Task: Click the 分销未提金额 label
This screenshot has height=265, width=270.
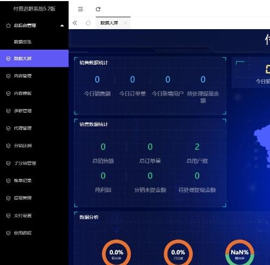Action: 150,190
